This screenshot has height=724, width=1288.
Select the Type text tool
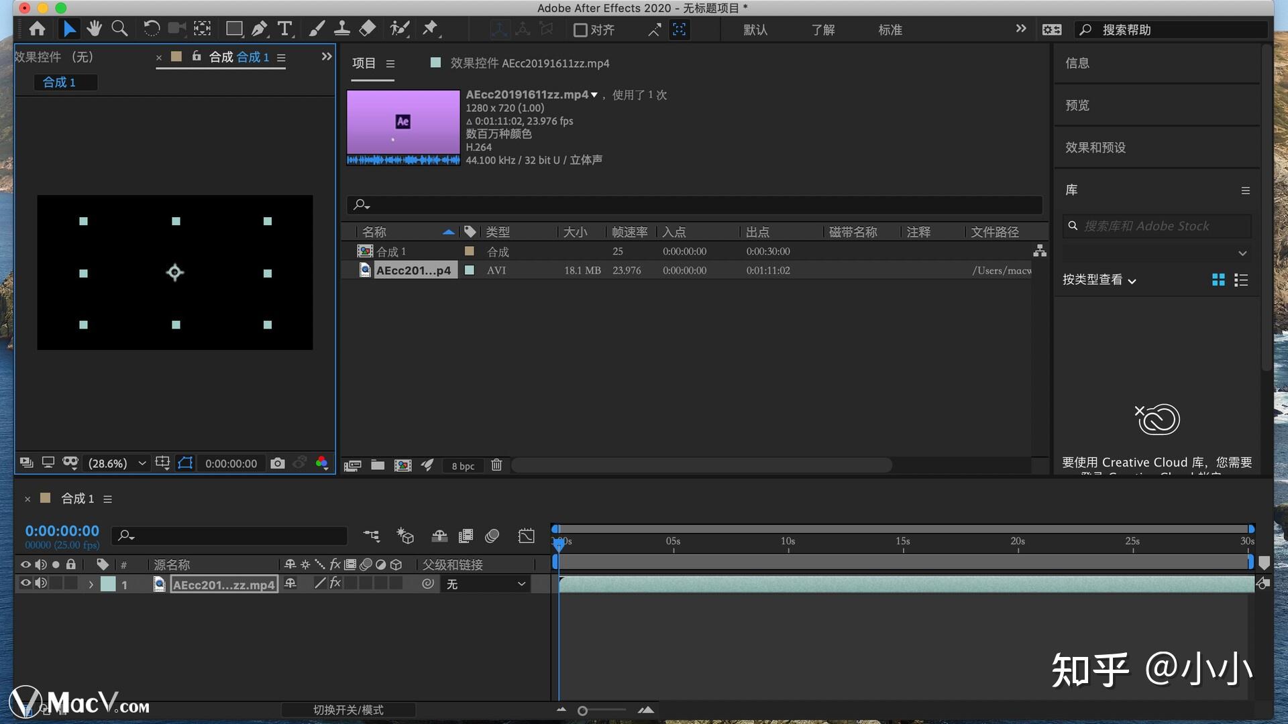tap(285, 29)
